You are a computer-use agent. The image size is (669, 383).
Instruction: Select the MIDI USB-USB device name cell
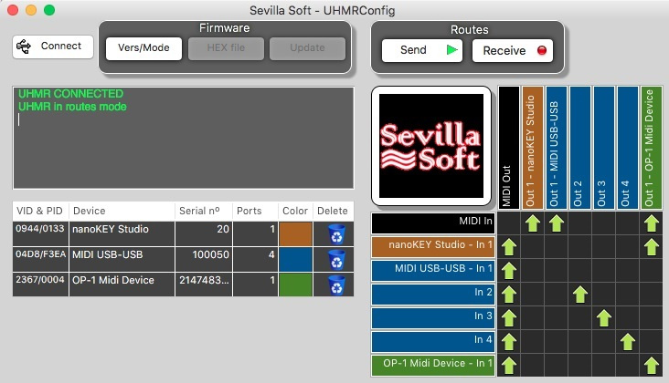(122, 259)
